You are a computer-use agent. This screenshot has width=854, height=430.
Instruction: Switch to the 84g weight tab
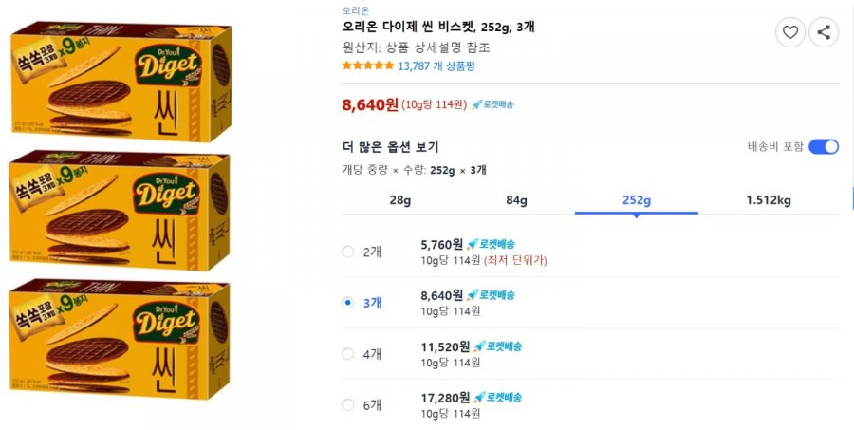point(516,200)
